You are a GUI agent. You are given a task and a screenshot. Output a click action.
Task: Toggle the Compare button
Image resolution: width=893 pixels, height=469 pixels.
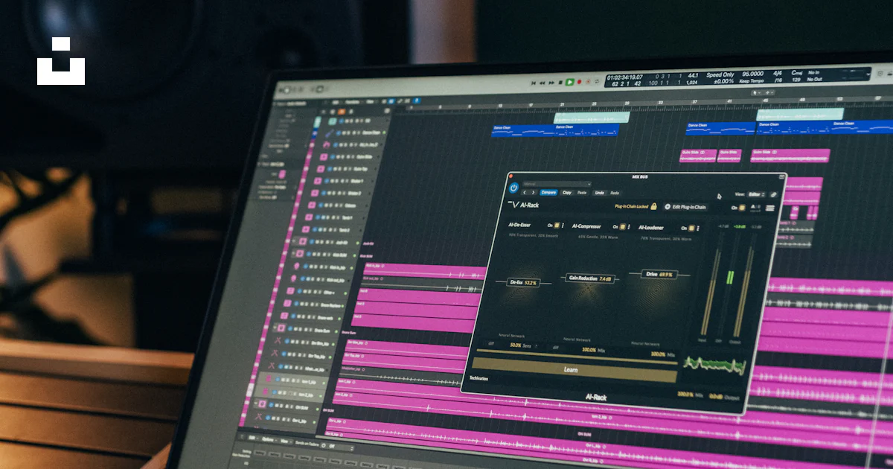click(548, 192)
